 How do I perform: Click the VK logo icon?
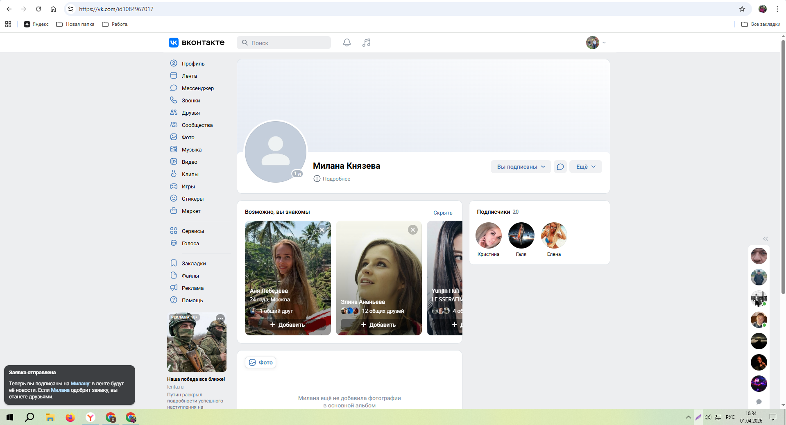pyautogui.click(x=174, y=43)
